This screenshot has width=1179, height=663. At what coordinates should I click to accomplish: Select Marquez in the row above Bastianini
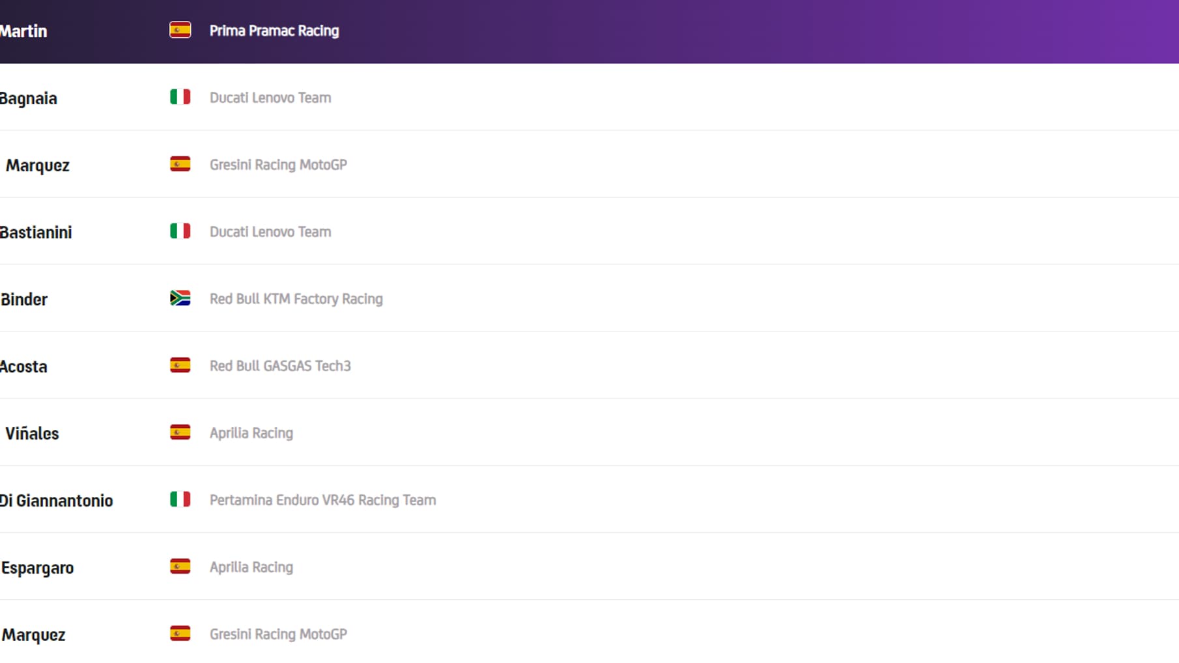37,165
